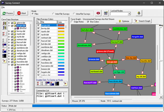The height and width of the screenshot is (112, 164).
Task: Click the folder icon of swirling.dat in the tree
Action: (x=15, y=59)
